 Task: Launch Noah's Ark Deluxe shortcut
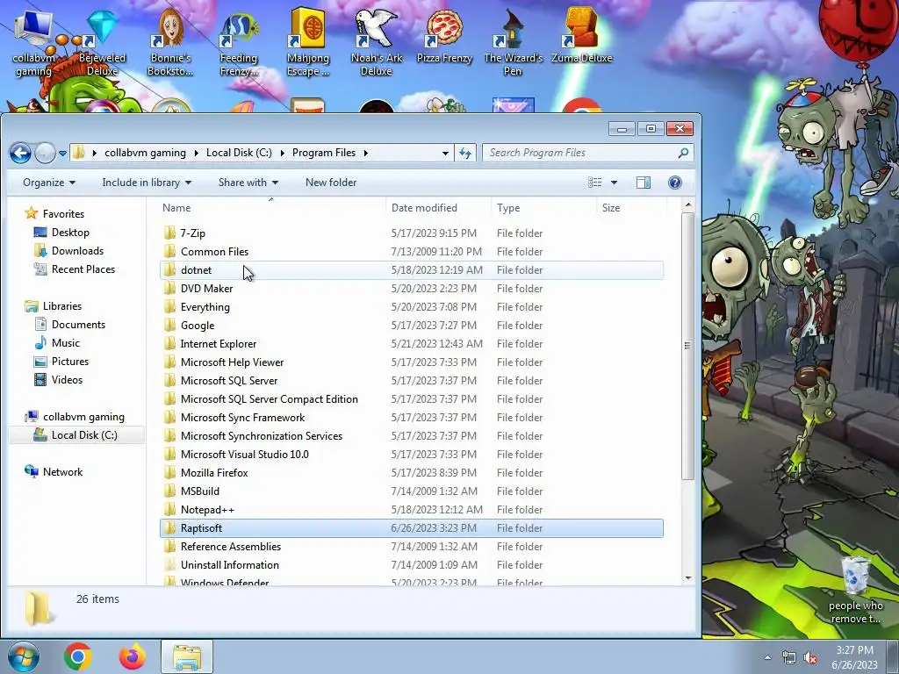coord(377,44)
